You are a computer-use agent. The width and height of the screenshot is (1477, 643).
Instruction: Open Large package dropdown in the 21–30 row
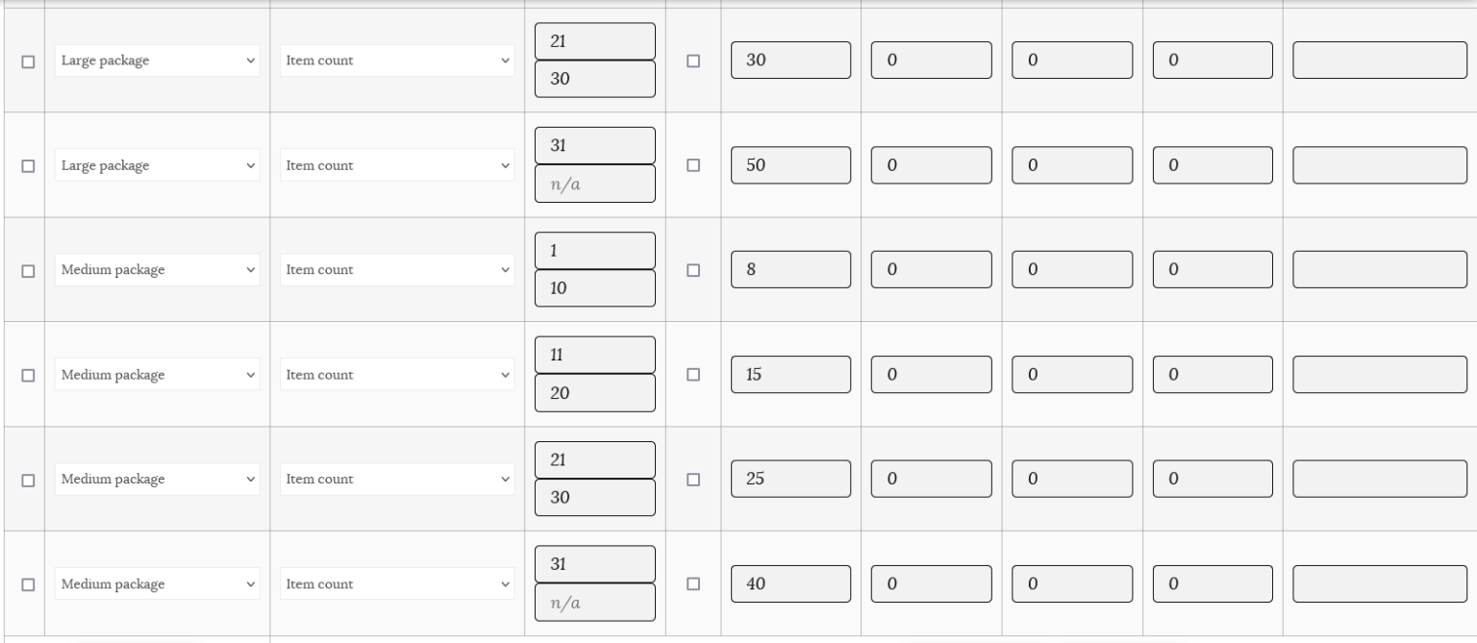click(x=157, y=61)
